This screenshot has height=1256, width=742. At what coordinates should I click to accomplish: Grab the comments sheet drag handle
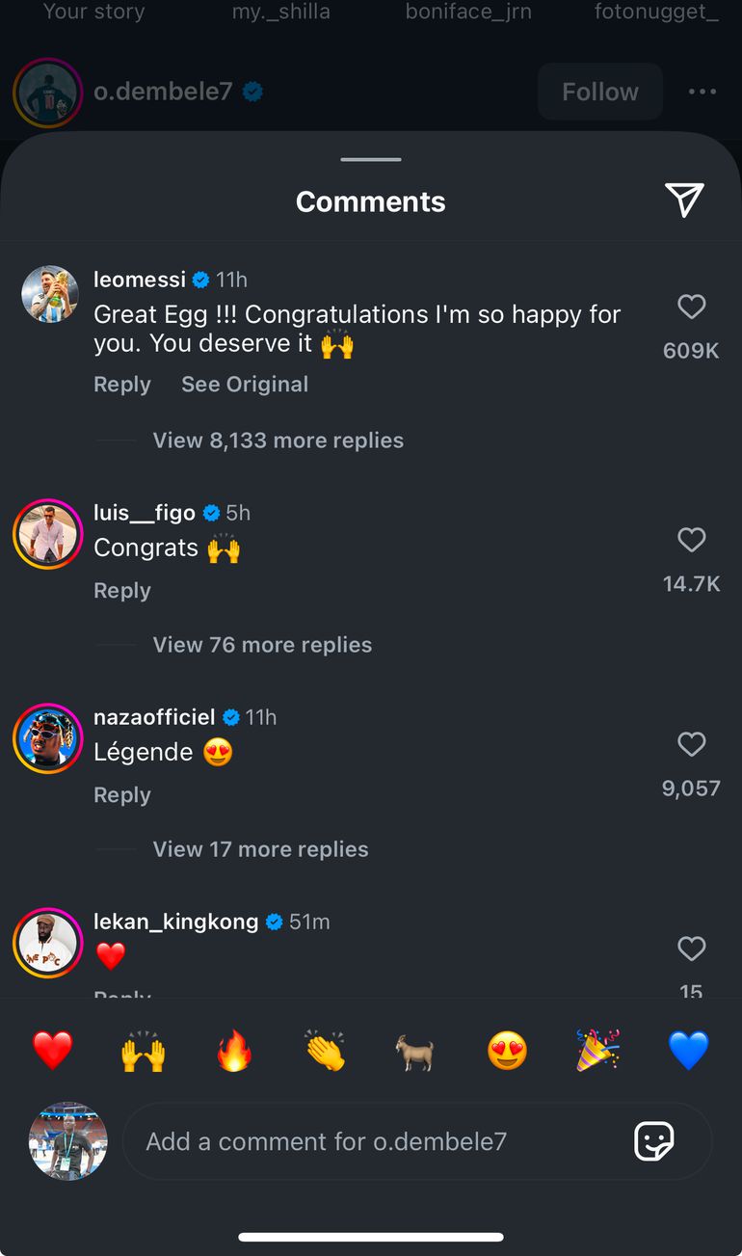(371, 159)
